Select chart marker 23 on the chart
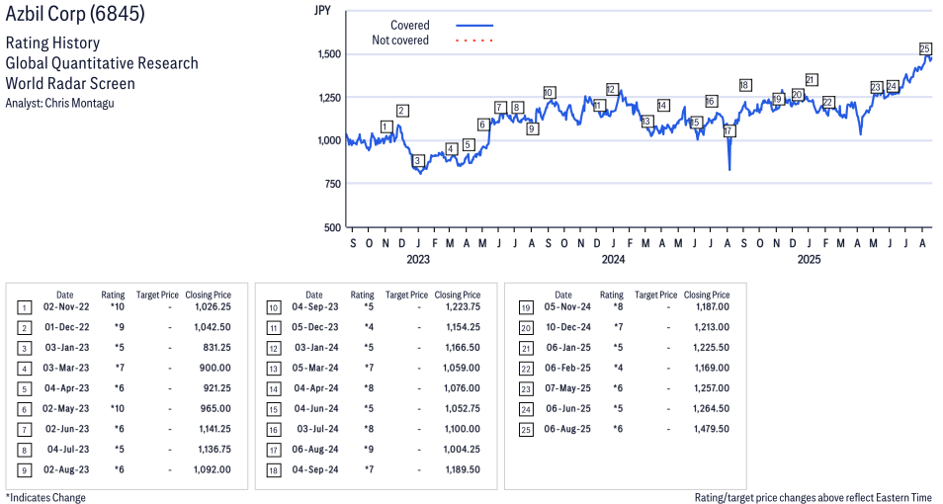 [876, 87]
